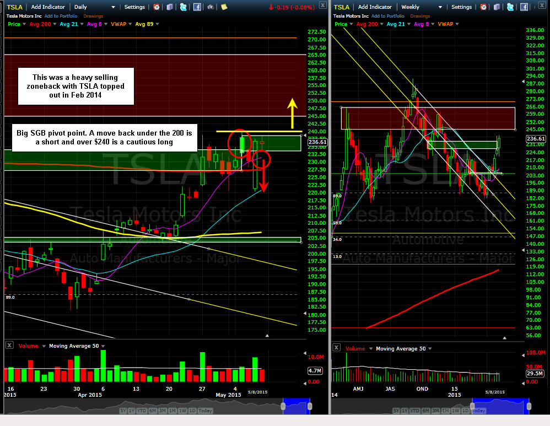Screen dimensions: 550x426
Task: Close the Daily chart panel with the X
Action: click(323, 5)
